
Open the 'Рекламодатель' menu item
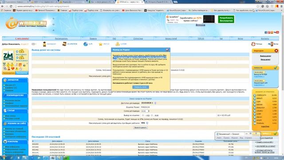pos(61,39)
